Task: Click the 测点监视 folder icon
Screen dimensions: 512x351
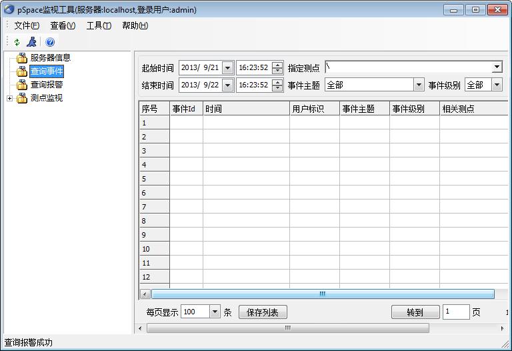Action: click(x=22, y=98)
